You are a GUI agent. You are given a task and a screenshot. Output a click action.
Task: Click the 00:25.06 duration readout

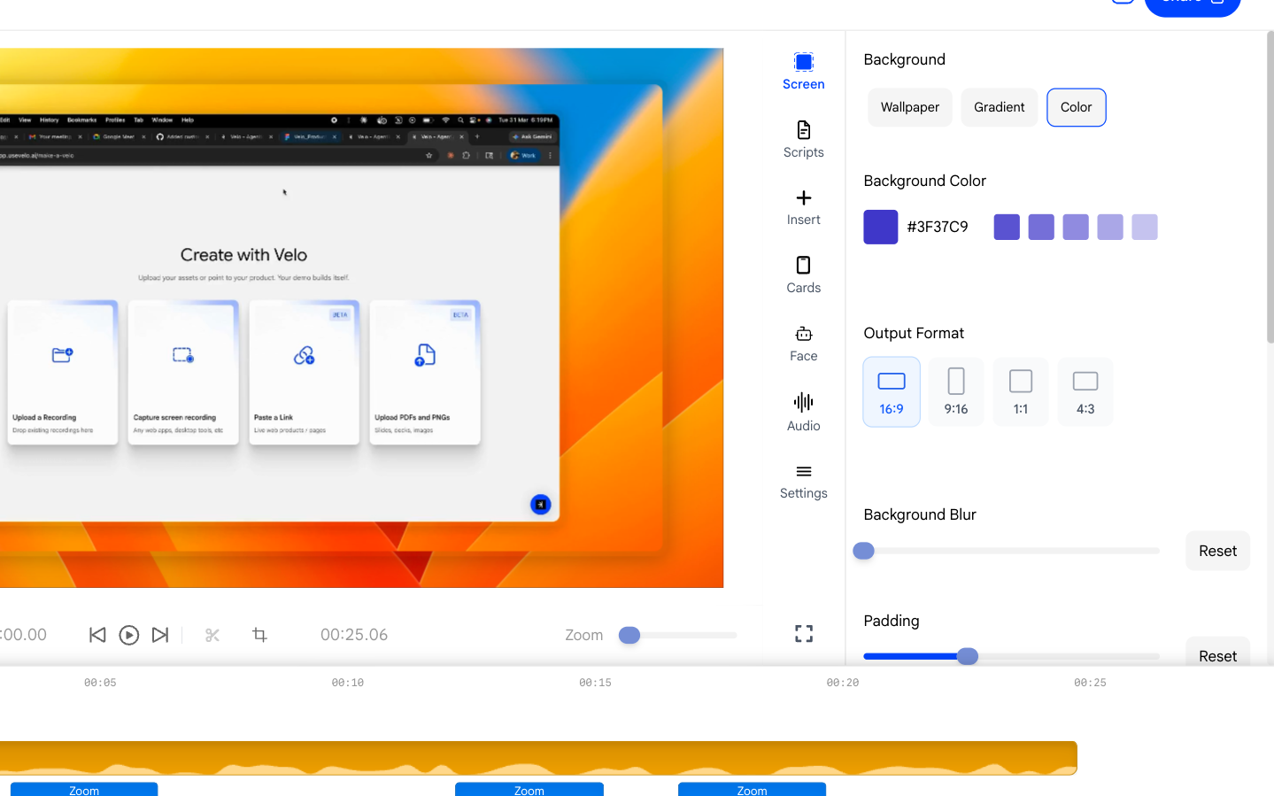(354, 635)
